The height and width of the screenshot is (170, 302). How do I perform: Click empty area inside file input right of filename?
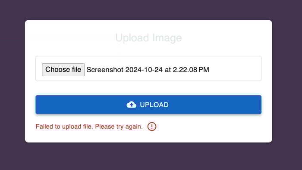pos(235,69)
